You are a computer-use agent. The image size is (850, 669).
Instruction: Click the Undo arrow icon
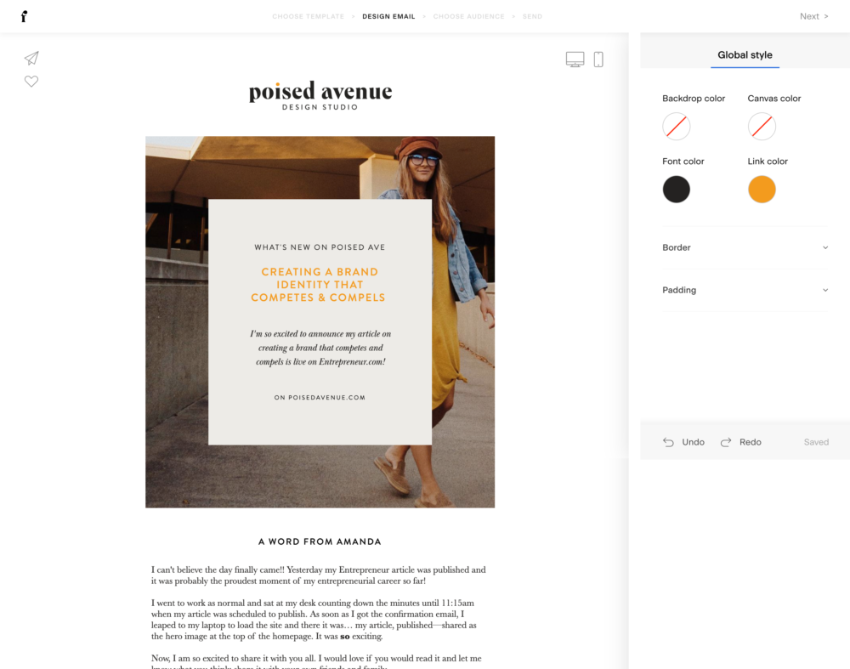(669, 443)
